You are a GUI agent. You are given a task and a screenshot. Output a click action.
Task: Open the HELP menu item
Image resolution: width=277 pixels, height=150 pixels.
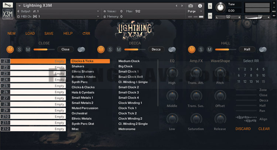click(x=68, y=34)
